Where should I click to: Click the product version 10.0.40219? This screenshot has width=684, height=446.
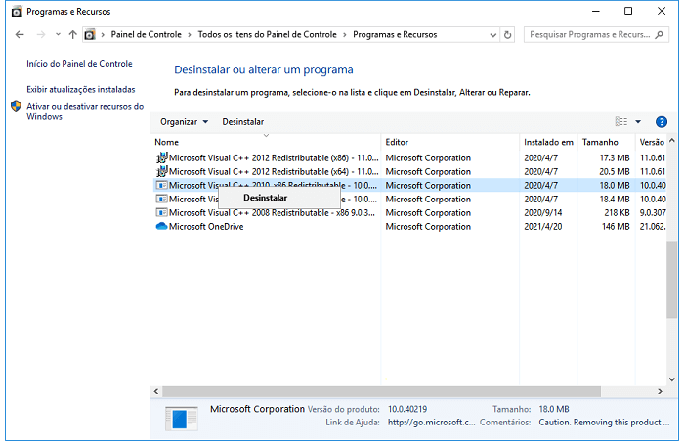(x=407, y=409)
